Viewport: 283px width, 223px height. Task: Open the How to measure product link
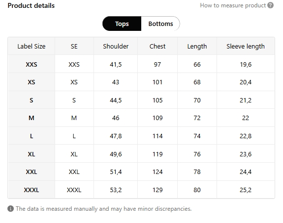click(x=233, y=5)
